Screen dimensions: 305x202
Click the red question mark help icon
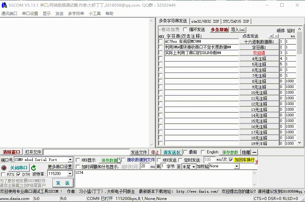(256, 162)
